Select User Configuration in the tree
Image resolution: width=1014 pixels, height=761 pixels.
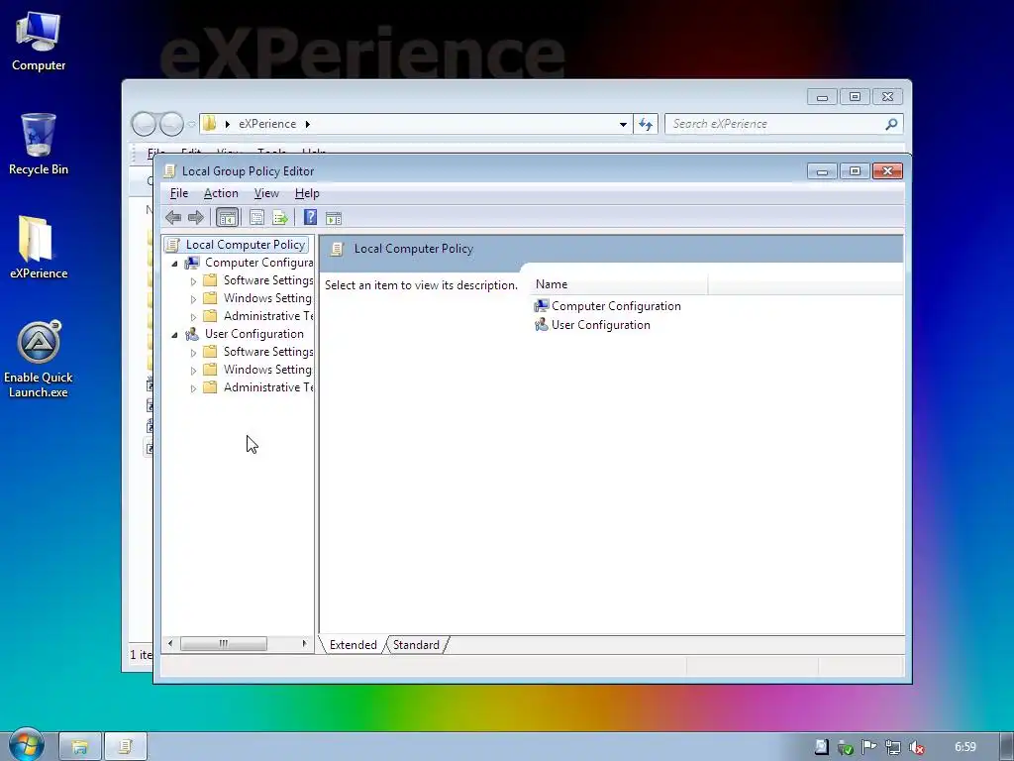[254, 334]
